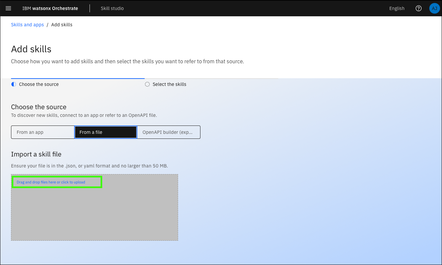The width and height of the screenshot is (442, 265).
Task: Choose the 'From an app' source option
Action: pos(42,132)
